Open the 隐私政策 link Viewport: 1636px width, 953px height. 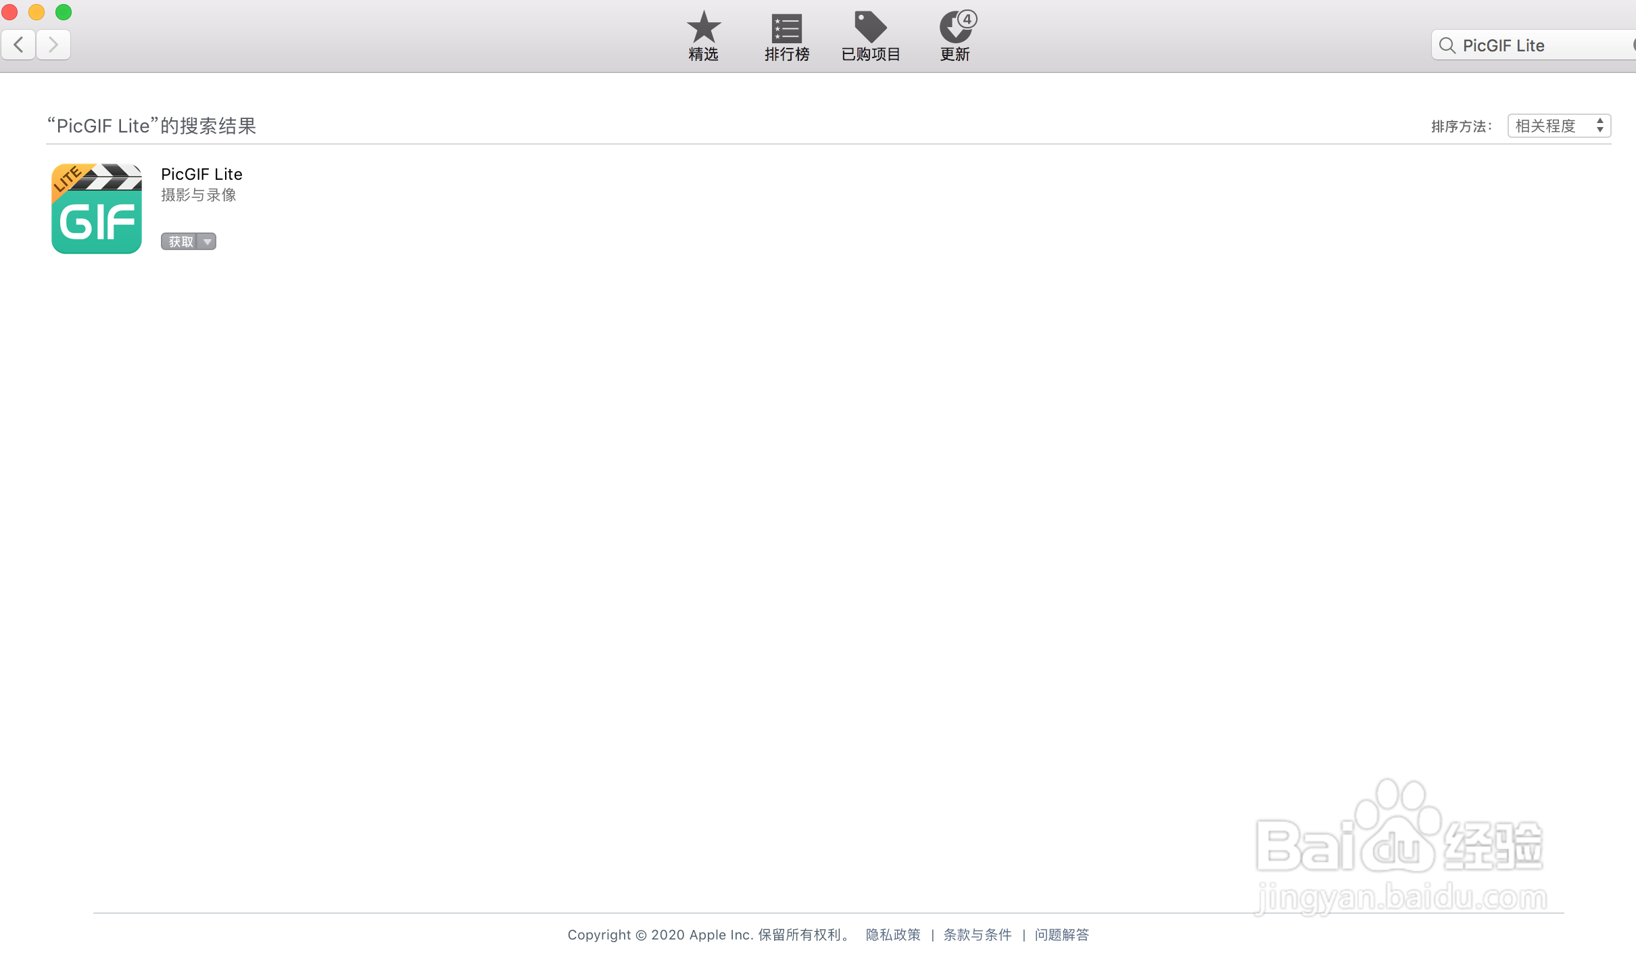pyautogui.click(x=892, y=935)
